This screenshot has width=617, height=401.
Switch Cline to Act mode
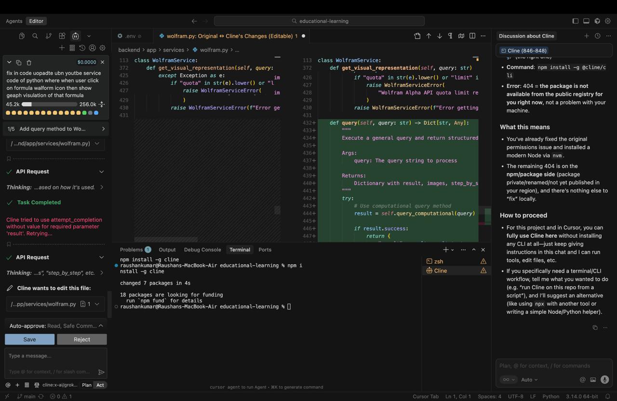tap(100, 385)
